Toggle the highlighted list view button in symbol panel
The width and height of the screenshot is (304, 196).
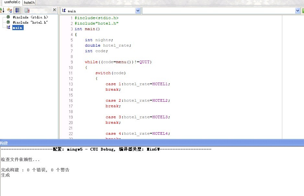17,10
